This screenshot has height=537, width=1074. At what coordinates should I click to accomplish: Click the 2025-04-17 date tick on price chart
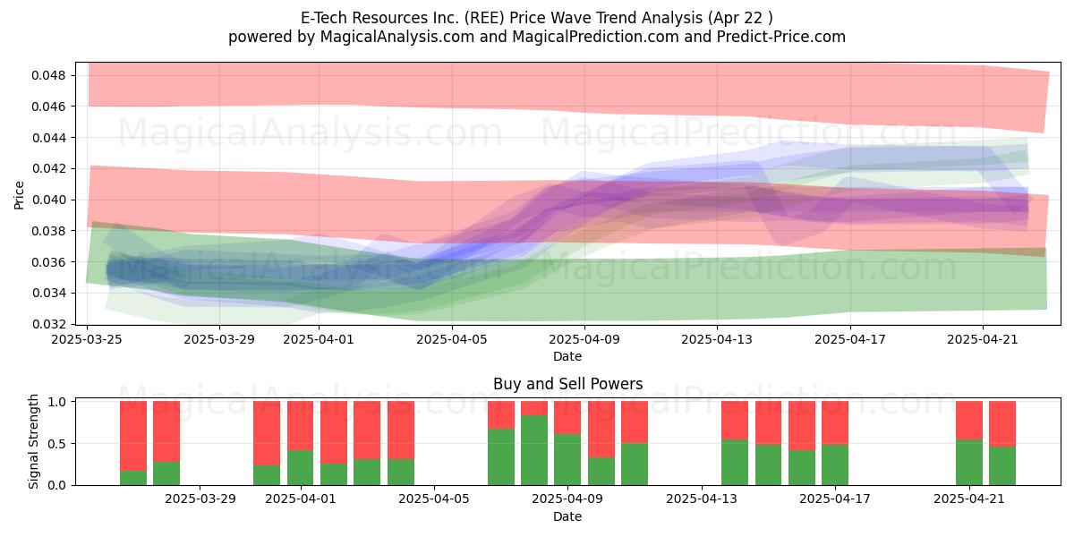tap(850, 339)
